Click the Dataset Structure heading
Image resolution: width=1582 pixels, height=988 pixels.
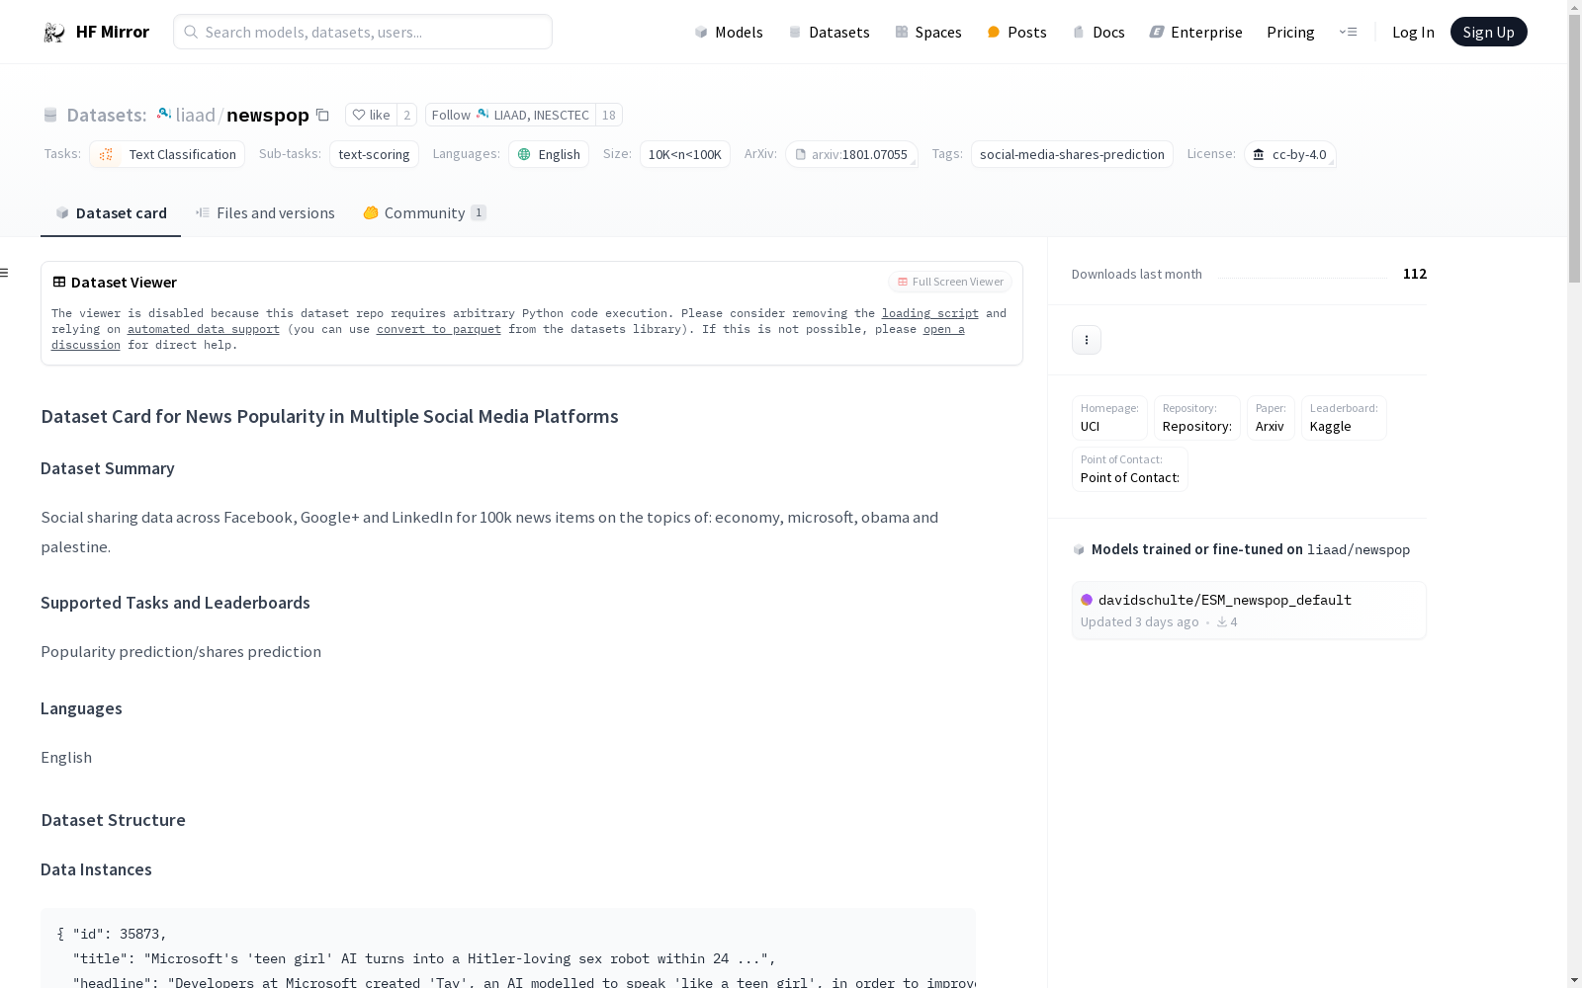point(113,820)
